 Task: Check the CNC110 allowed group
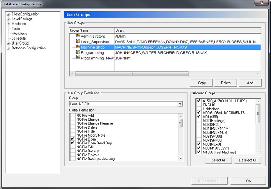[199, 105]
